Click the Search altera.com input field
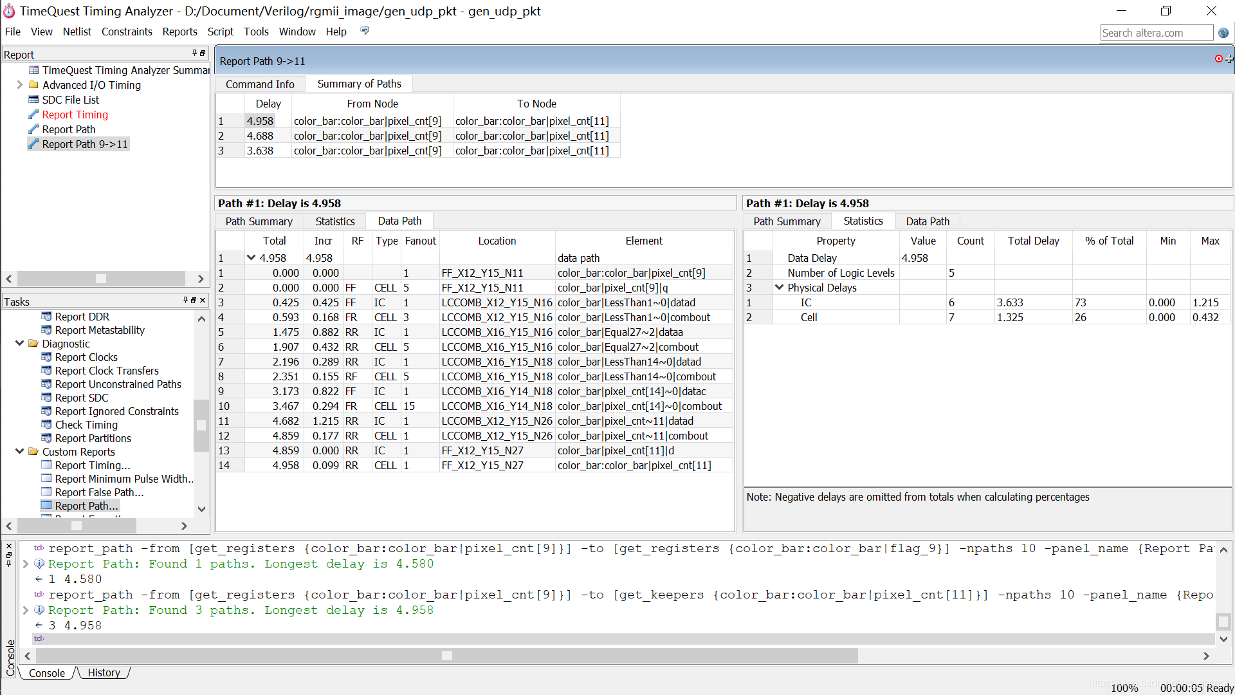This screenshot has height=695, width=1235. [x=1157, y=33]
